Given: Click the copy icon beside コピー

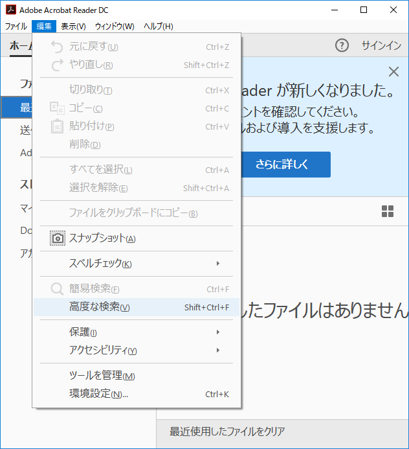Looking at the screenshot, I should (57, 108).
